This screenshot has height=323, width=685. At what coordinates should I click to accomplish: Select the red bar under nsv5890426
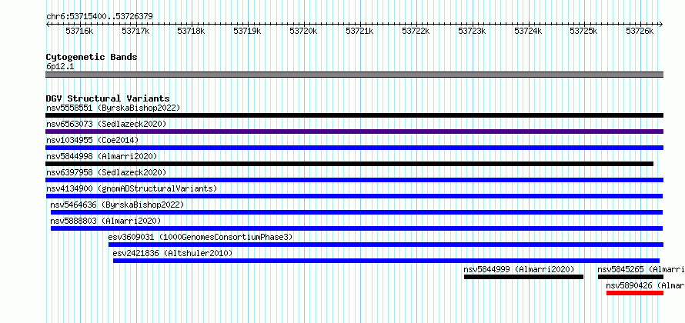pyautogui.click(x=635, y=293)
